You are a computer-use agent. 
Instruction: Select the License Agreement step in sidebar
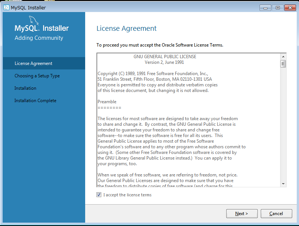click(33, 63)
